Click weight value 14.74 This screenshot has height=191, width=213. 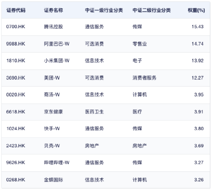(x=198, y=44)
